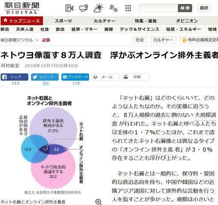Click the 記事 breadcrumb item
The height and width of the screenshot is (205, 218).
46,40
